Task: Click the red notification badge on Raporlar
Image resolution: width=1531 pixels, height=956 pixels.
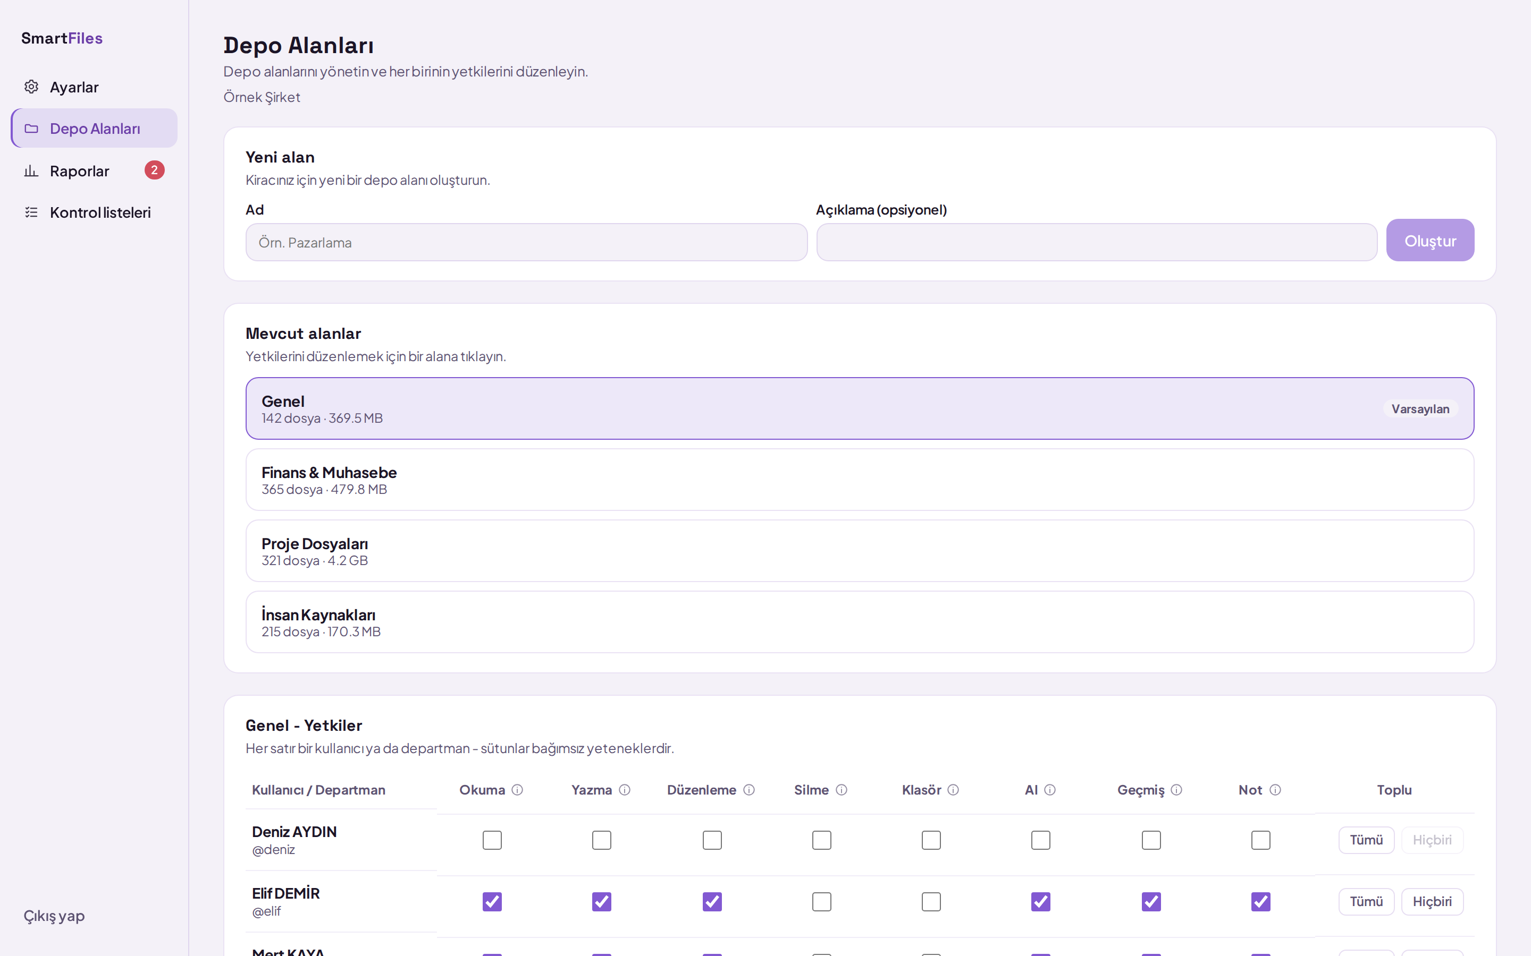Action: click(x=154, y=170)
